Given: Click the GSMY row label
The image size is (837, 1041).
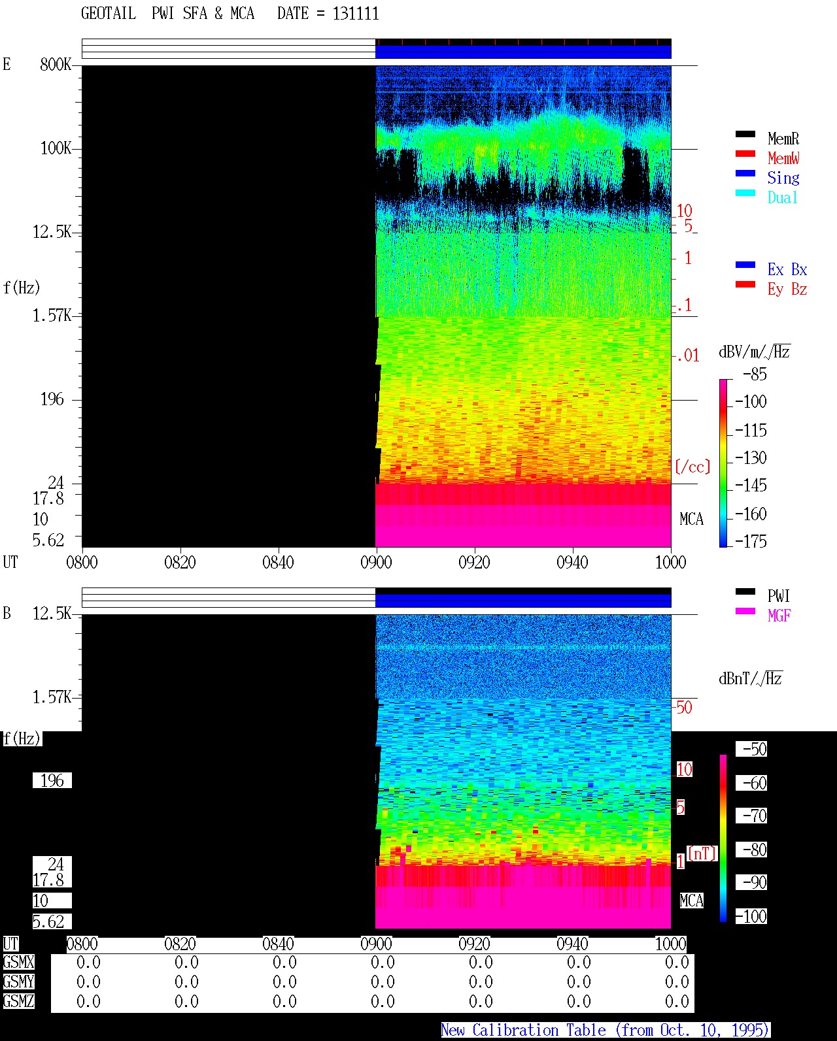Looking at the screenshot, I should click(x=18, y=982).
